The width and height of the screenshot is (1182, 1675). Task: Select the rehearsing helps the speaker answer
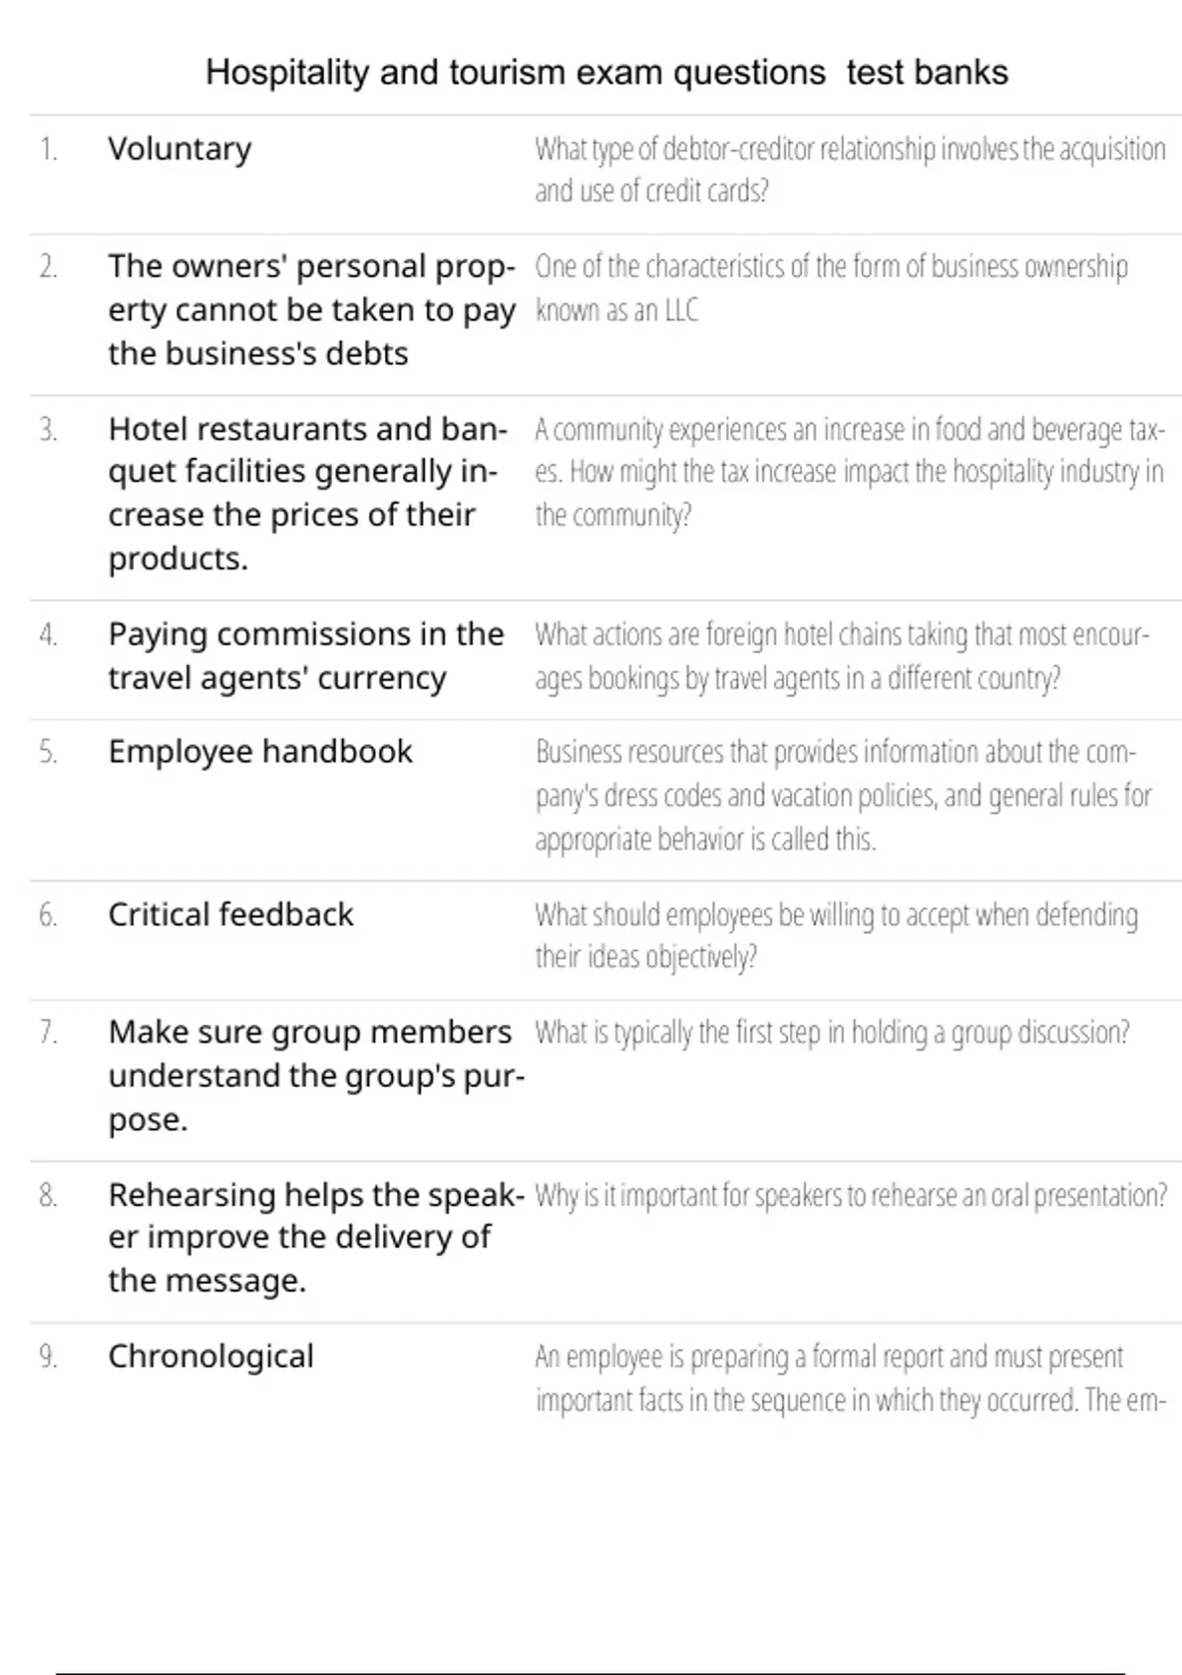316,1238
